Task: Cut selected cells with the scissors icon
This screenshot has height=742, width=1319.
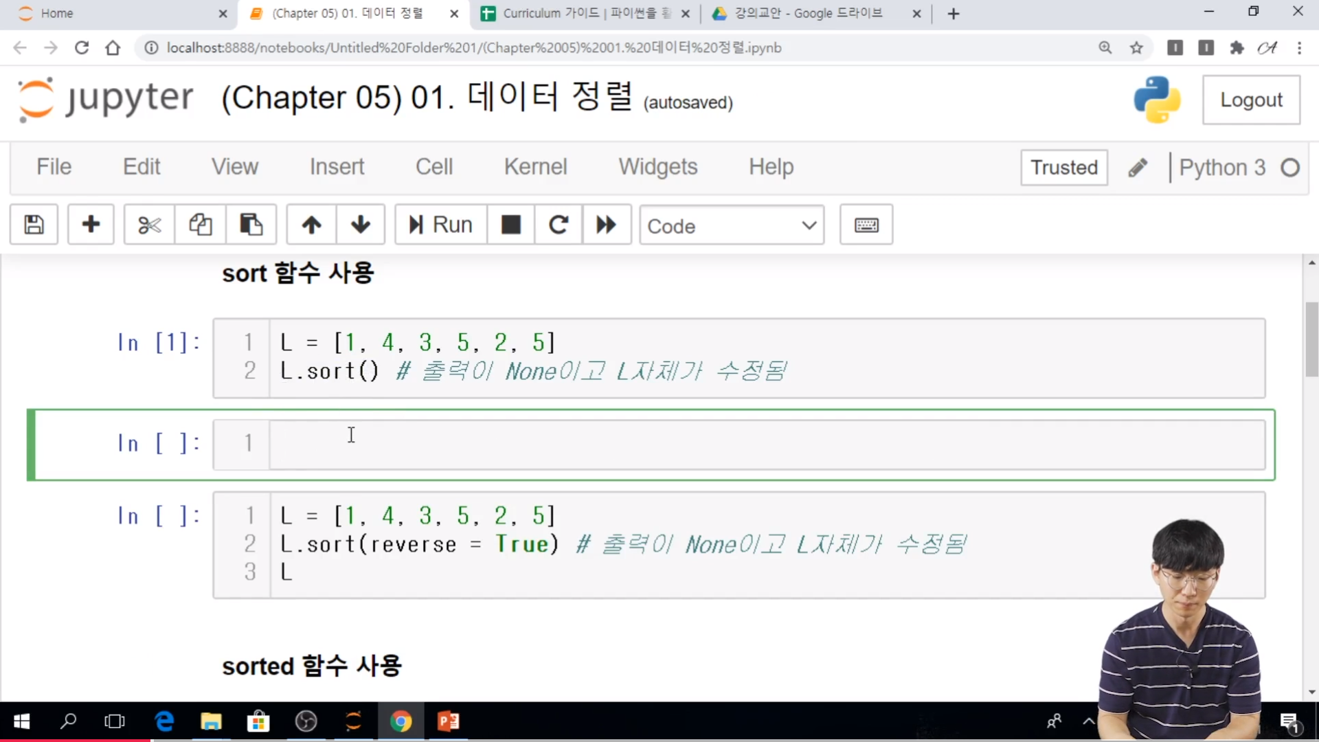Action: 149,225
